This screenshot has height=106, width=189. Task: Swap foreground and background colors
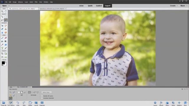6,62
